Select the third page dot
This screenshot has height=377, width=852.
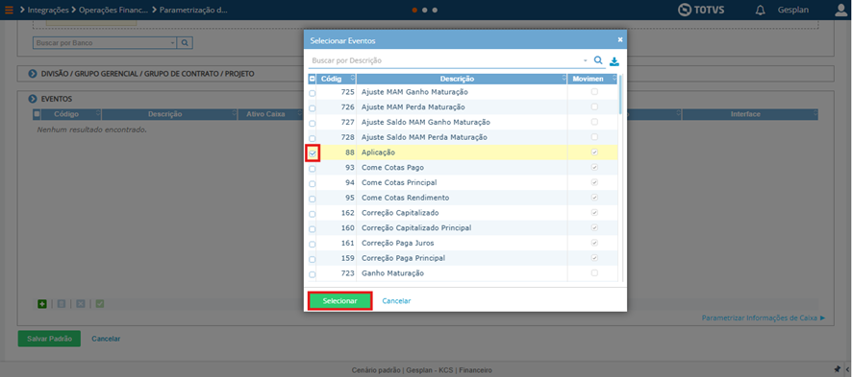coord(435,10)
